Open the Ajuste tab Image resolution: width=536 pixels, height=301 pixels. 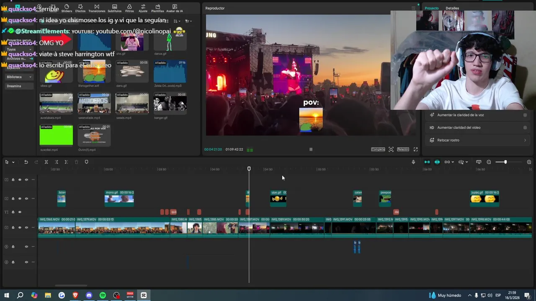143,8
